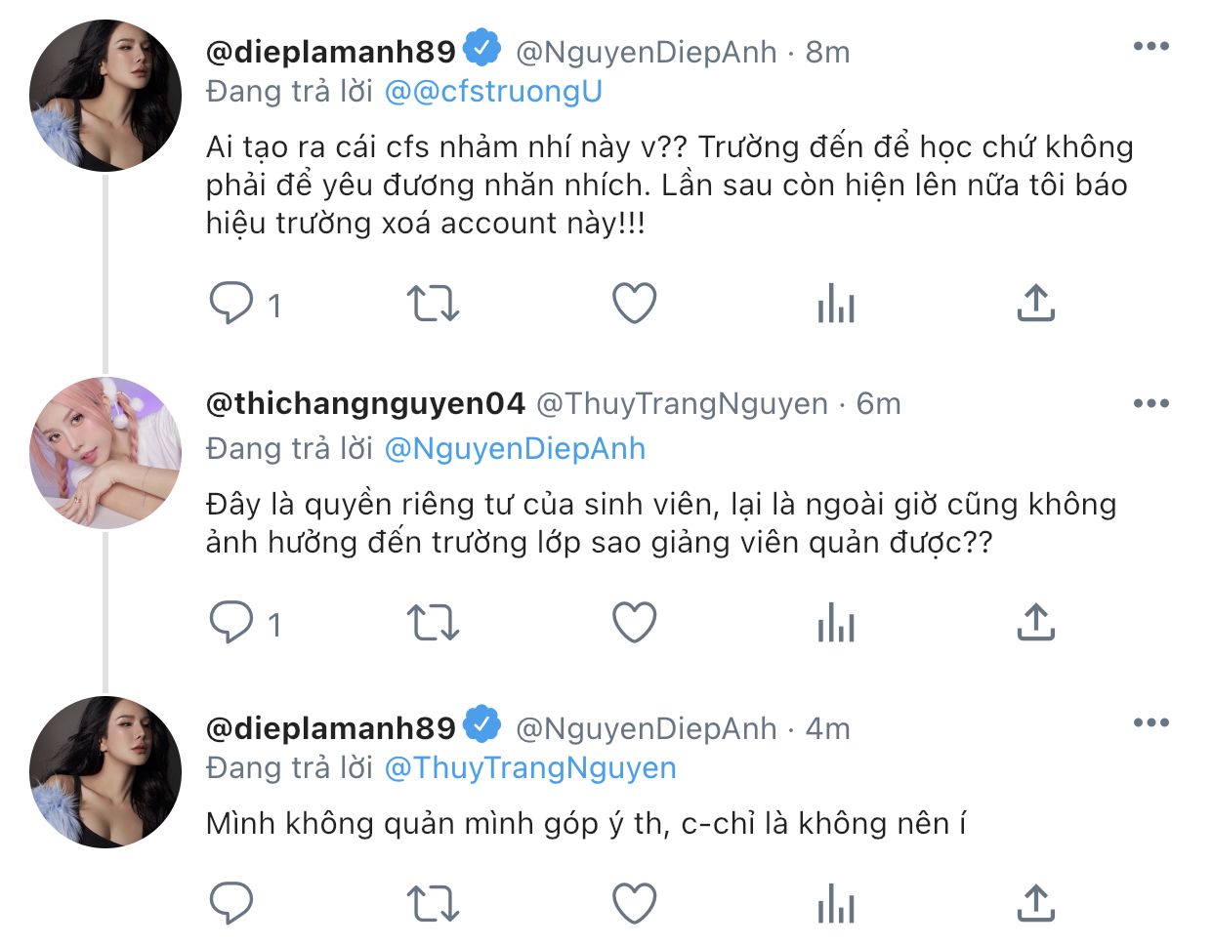Reply to the last tweet in thread
The width and height of the screenshot is (1213, 946).
232,903
